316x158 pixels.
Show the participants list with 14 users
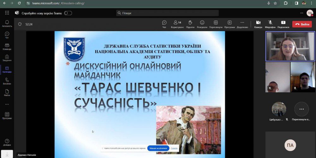pyautogui.click(x=177, y=24)
